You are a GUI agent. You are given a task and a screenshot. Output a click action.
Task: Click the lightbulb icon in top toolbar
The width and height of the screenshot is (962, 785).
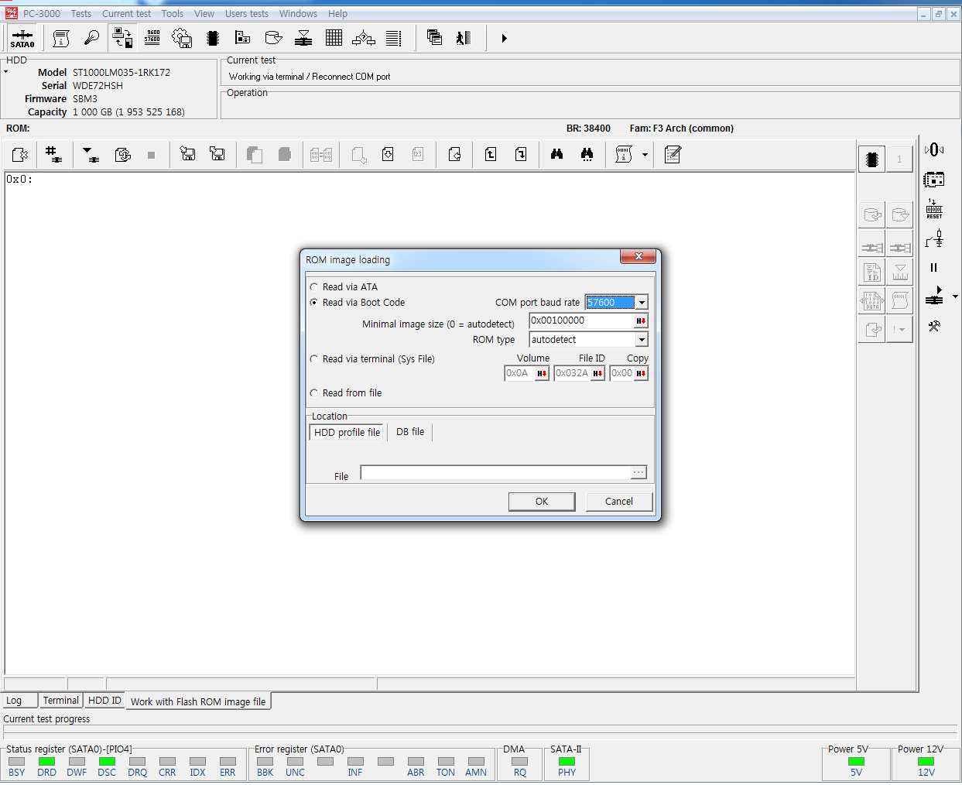[x=91, y=38]
